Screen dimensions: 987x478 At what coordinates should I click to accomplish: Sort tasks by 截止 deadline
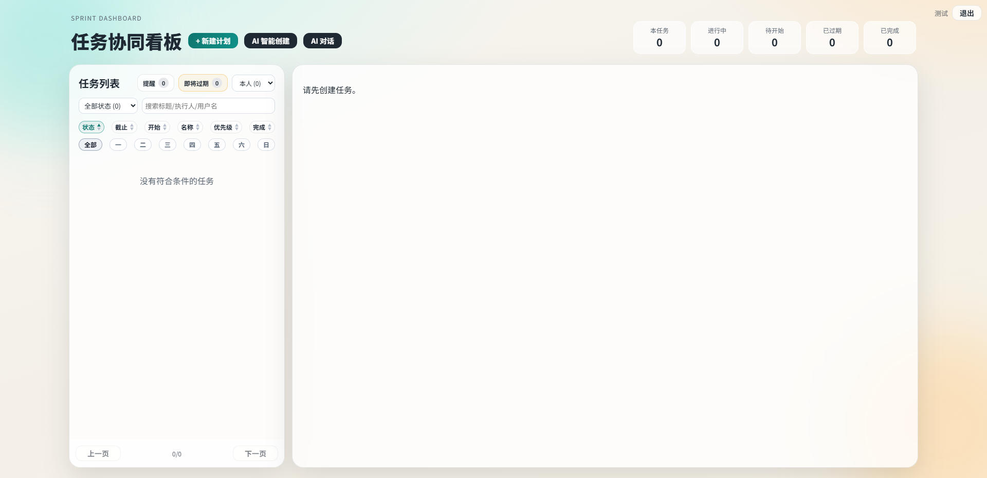tap(124, 127)
